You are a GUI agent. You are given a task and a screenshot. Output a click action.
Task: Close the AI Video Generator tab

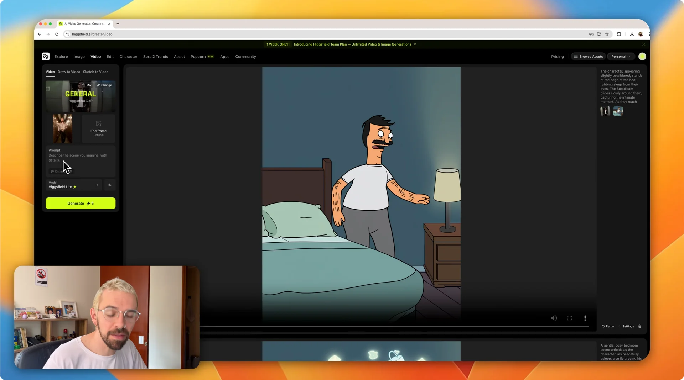(109, 24)
